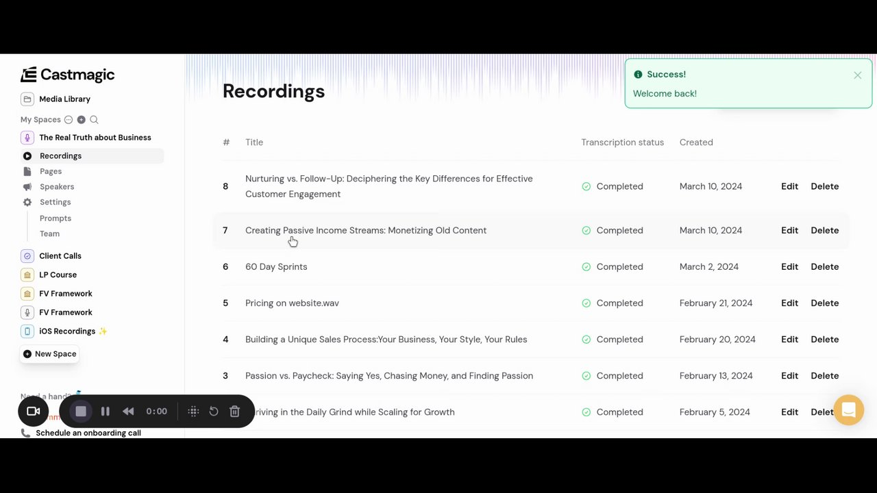Open the 60 Day Sprints recording

tap(276, 266)
